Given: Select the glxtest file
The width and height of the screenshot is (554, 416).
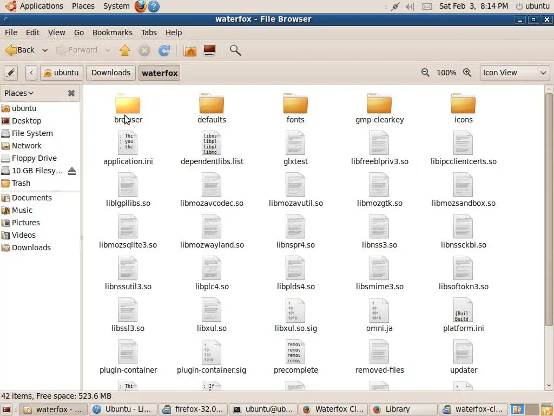Looking at the screenshot, I should (x=295, y=148).
